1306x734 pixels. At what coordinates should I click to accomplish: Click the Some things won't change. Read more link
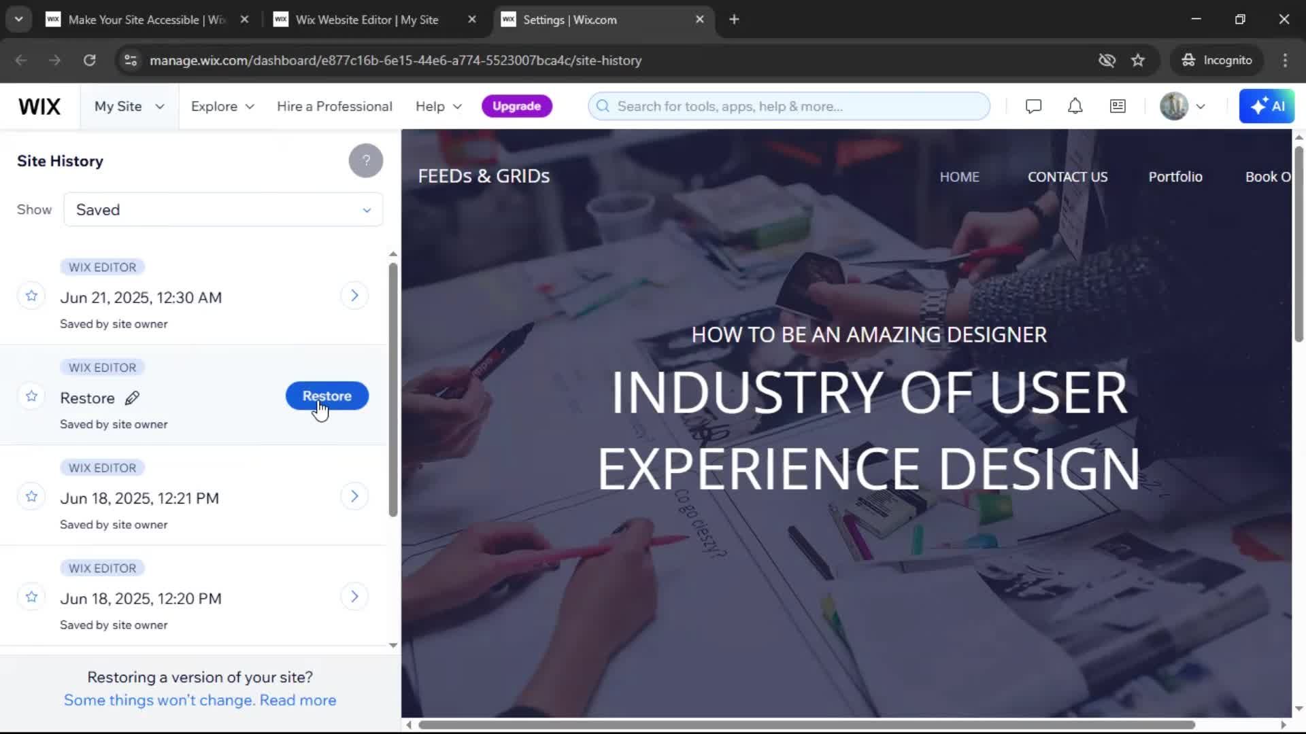(x=200, y=700)
